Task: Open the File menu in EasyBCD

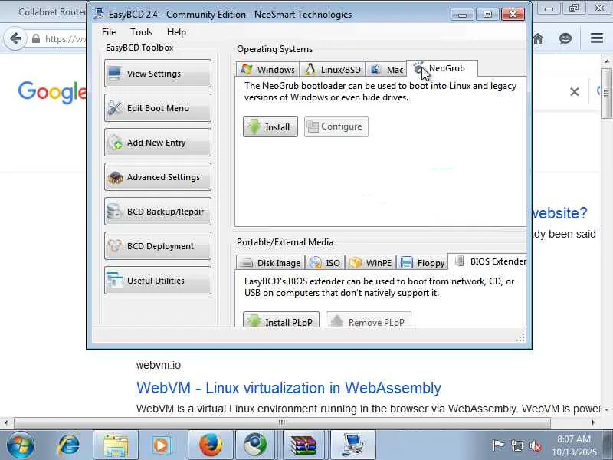Action: click(109, 32)
